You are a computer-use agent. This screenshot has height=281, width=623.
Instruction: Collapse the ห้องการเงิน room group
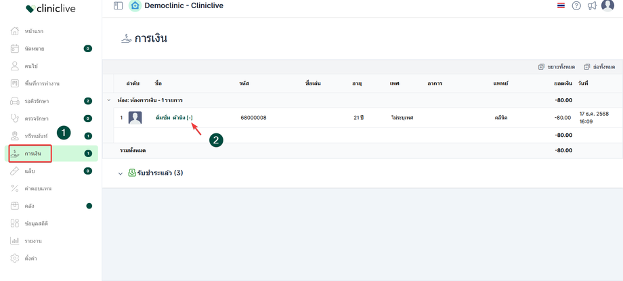[109, 100]
